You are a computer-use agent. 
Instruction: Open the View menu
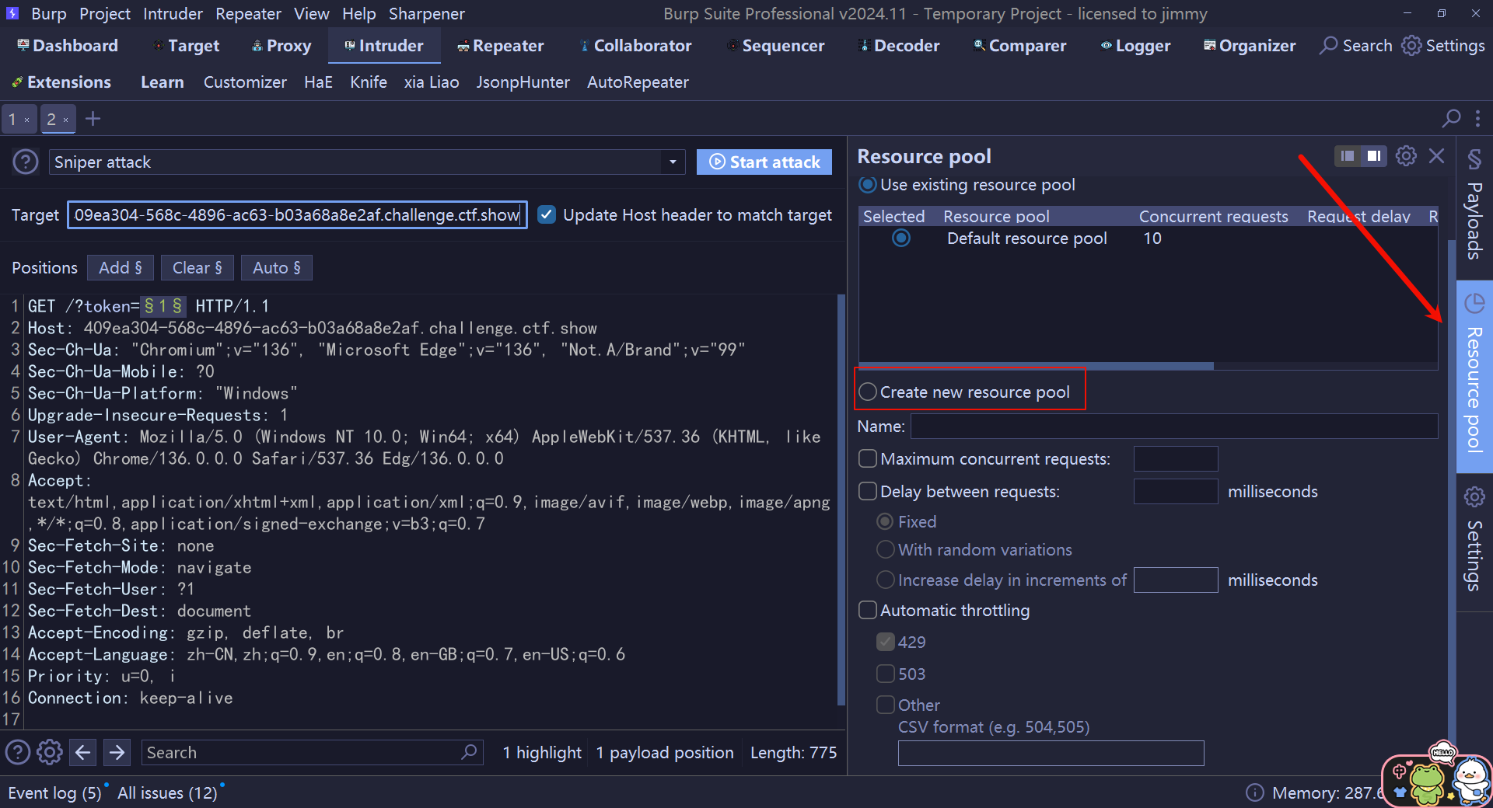pyautogui.click(x=312, y=13)
